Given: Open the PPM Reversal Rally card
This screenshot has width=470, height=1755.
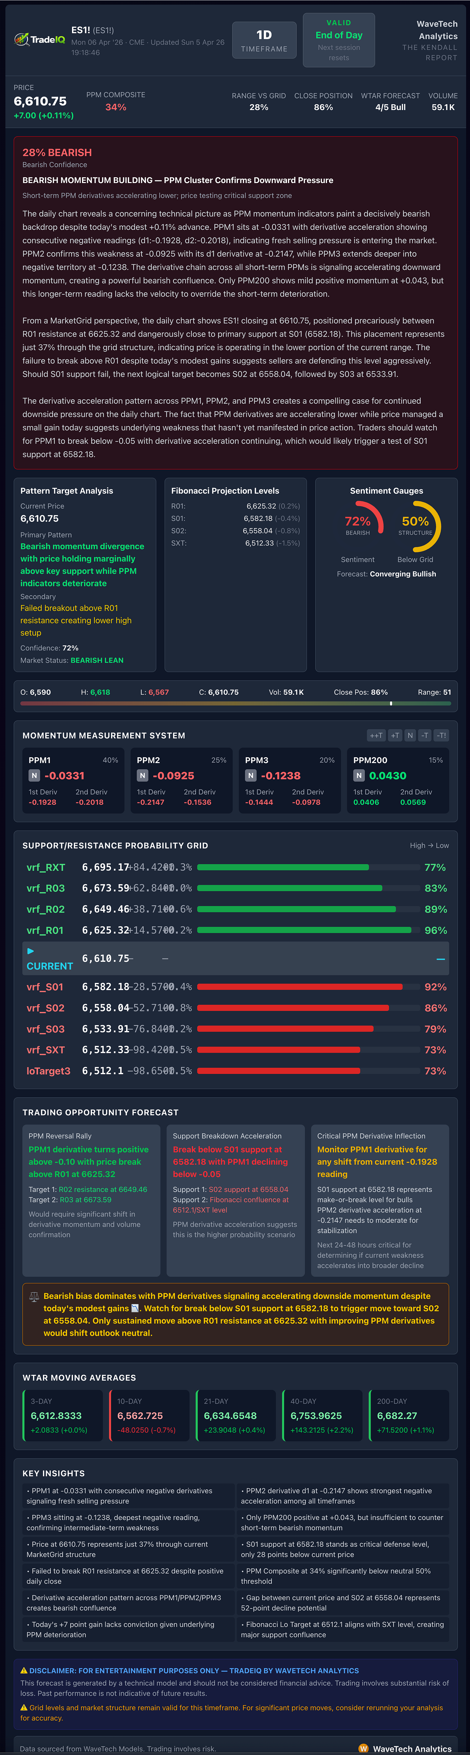Looking at the screenshot, I should point(91,1200).
